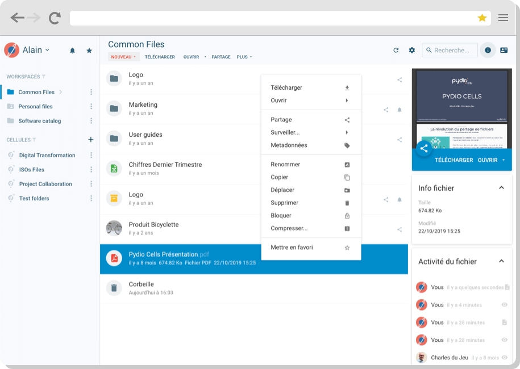Create a new cell with plus icon
Viewport: 520px width, 369px height.
pos(90,140)
